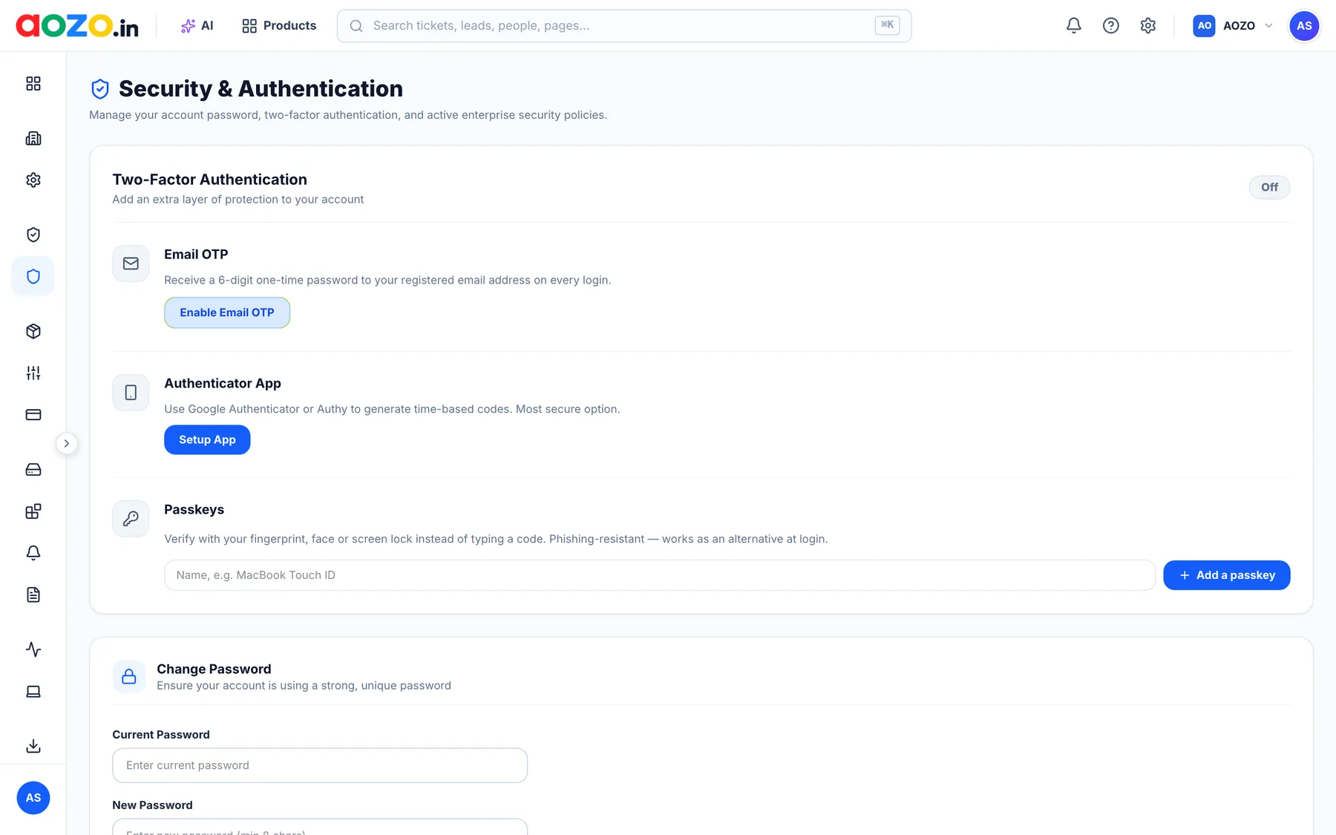The image size is (1336, 835).
Task: Click Enable Email OTP button
Action: pyautogui.click(x=227, y=312)
